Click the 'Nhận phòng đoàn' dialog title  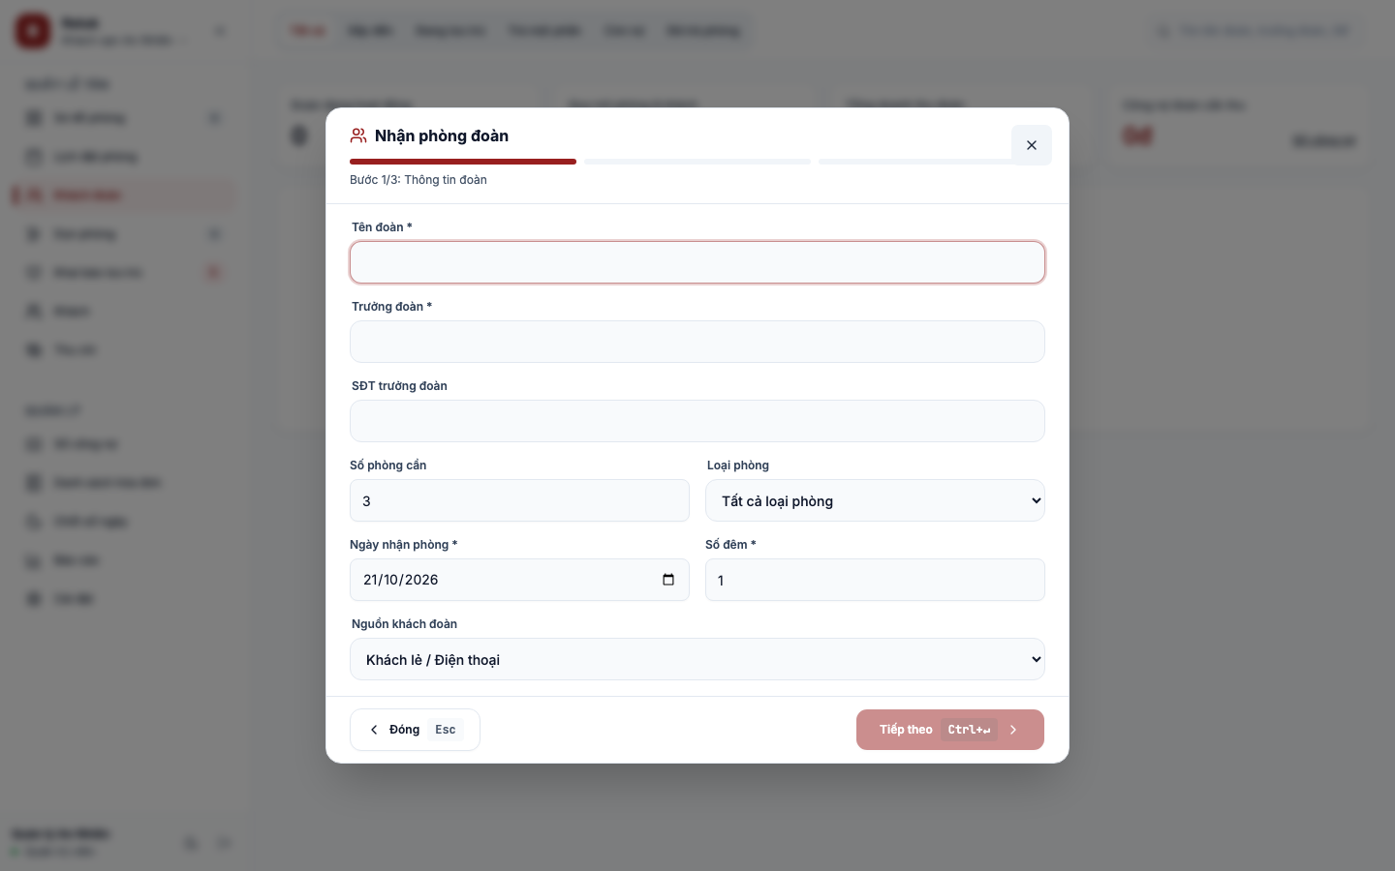click(442, 135)
